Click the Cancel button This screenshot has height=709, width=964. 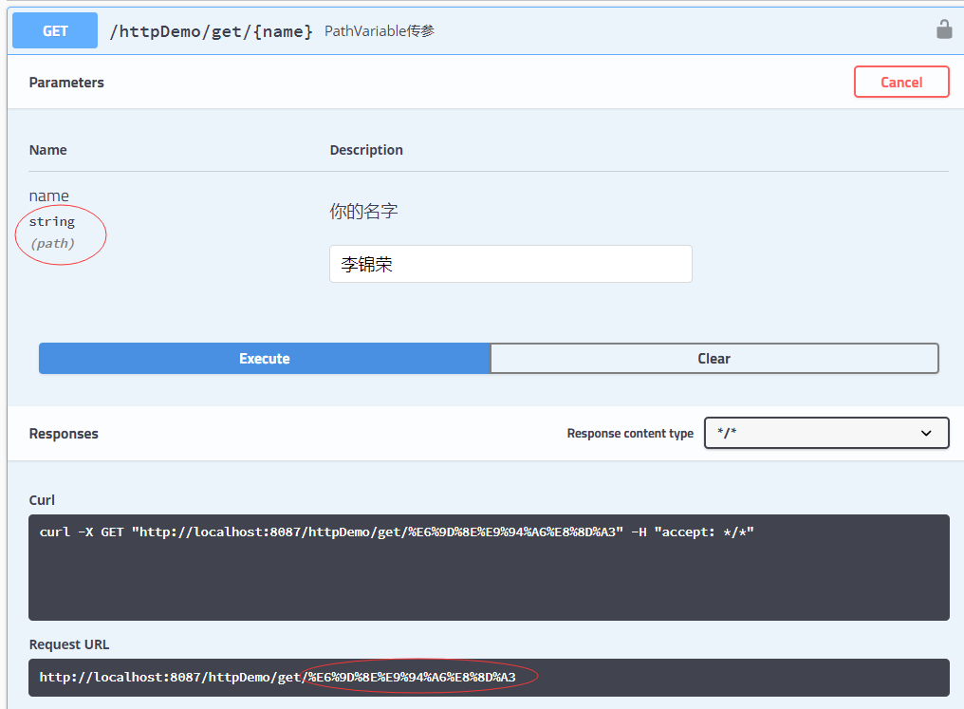900,82
